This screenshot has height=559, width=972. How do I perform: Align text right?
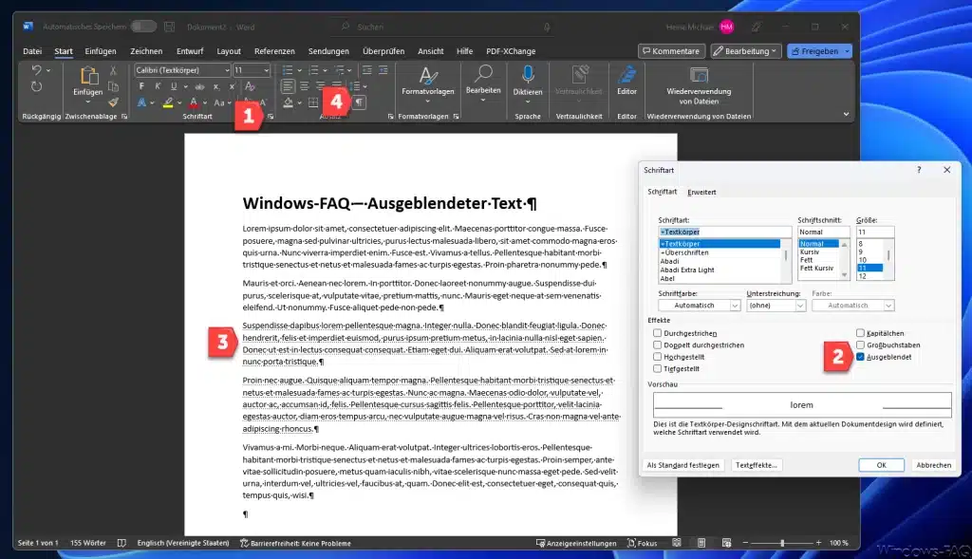[x=321, y=86]
